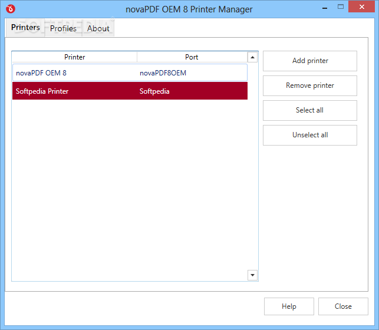Click the Remove printer button
The image size is (379, 330).
pos(310,85)
